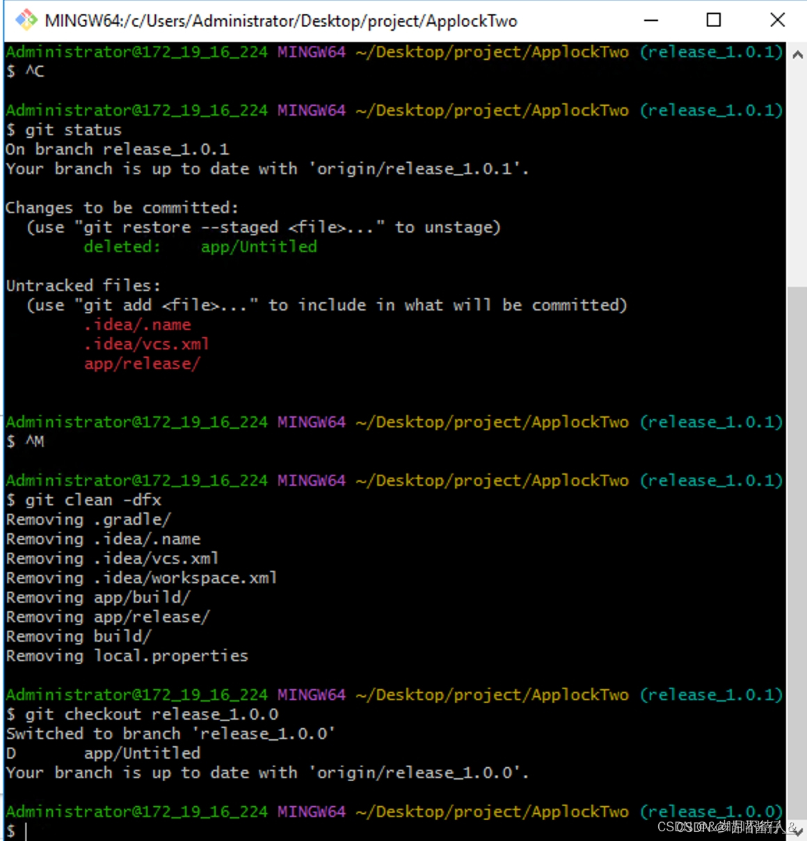Click 'On branch release_1.0.1' line
The width and height of the screenshot is (807, 841).
[118, 150]
